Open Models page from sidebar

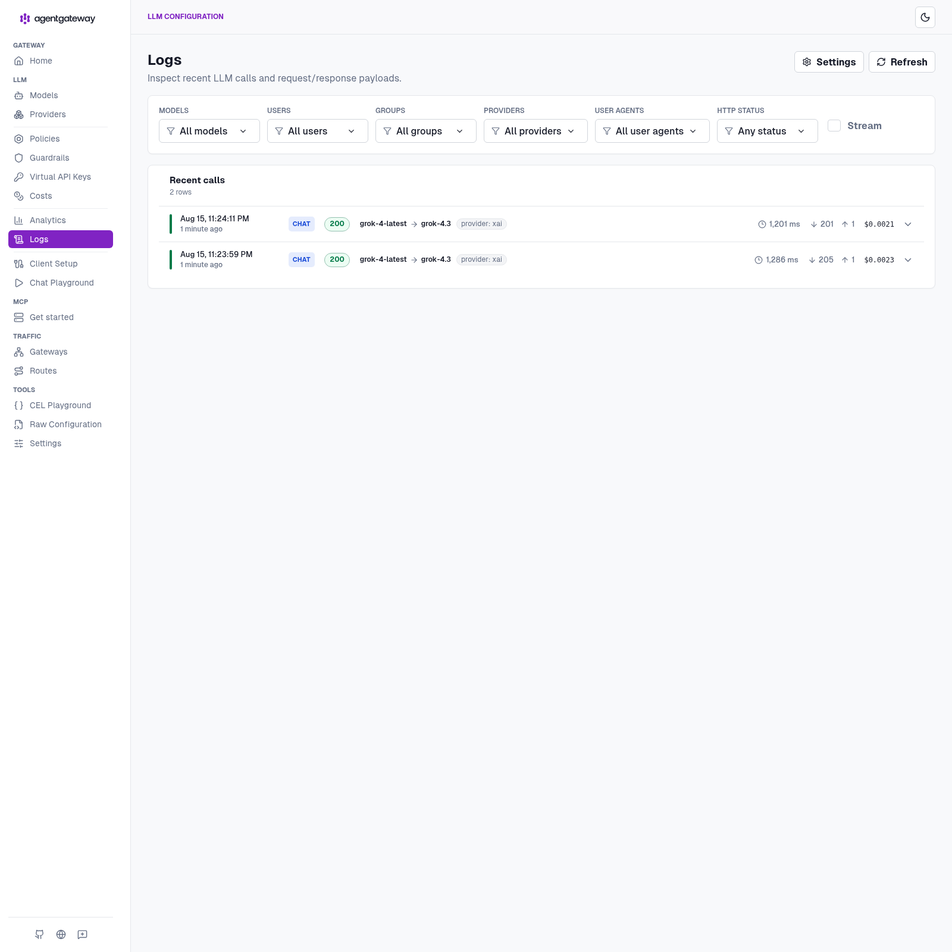[x=61, y=95]
